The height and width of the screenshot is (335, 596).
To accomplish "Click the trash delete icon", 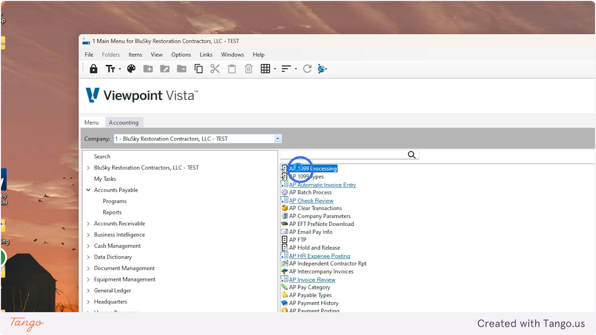I will (249, 69).
